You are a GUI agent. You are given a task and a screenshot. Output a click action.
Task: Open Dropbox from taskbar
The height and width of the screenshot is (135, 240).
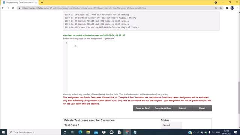pyautogui.click(x=104, y=132)
